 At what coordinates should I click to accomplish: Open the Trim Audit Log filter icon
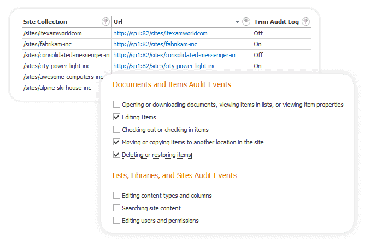coord(306,22)
